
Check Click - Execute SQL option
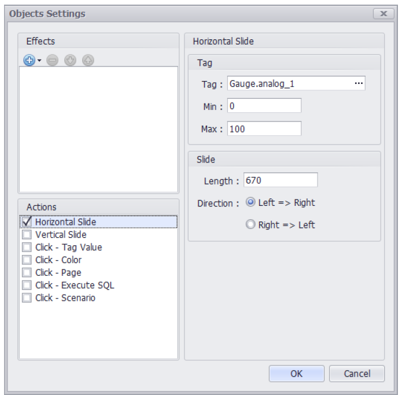click(27, 285)
